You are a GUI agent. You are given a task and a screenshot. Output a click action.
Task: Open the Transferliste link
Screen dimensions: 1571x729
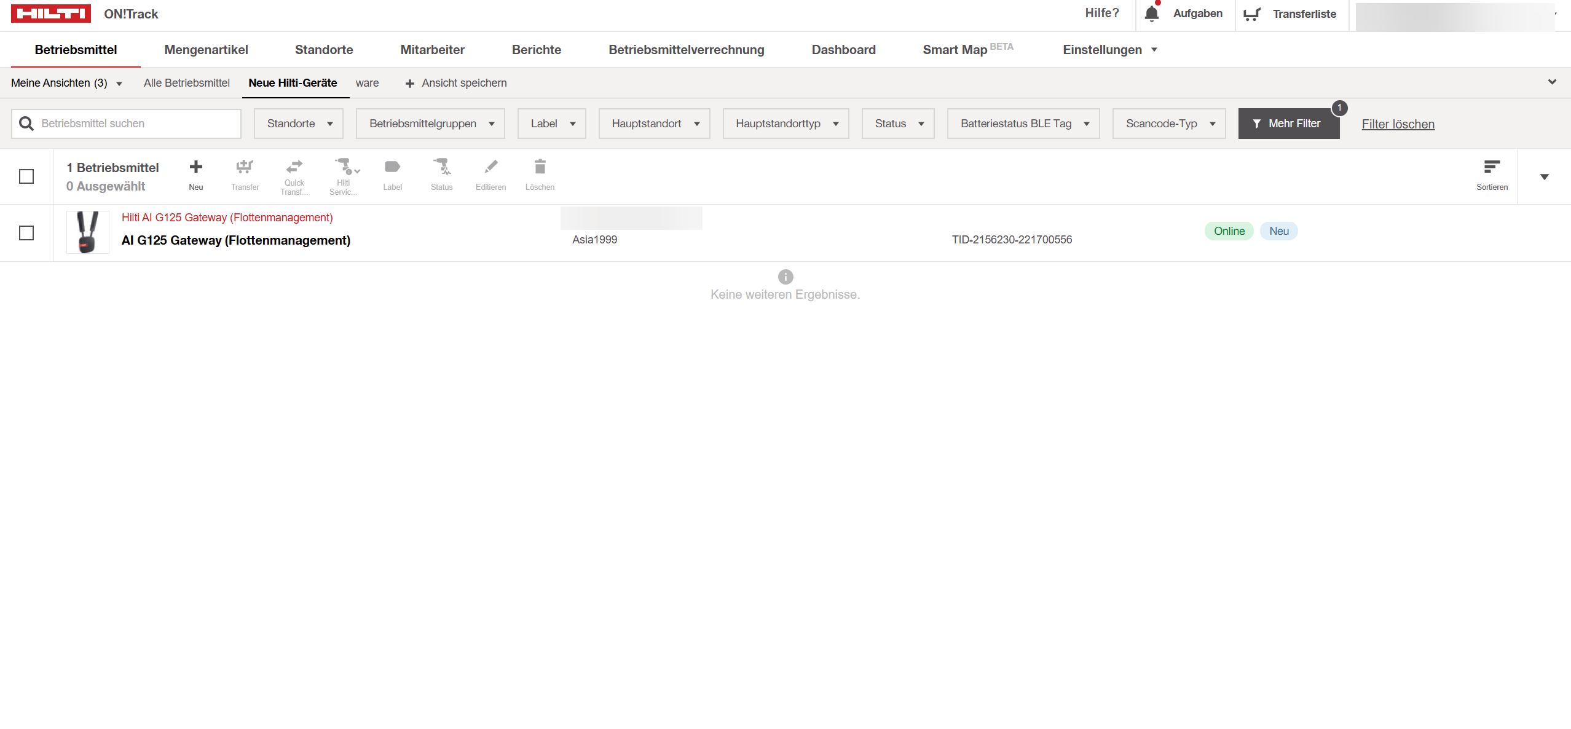coord(1304,14)
